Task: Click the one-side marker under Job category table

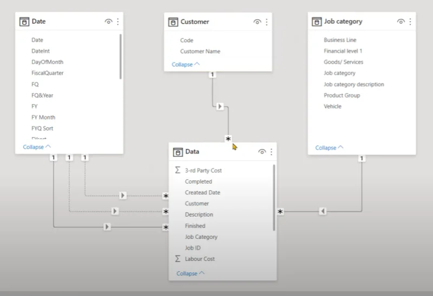Action: click(x=362, y=158)
